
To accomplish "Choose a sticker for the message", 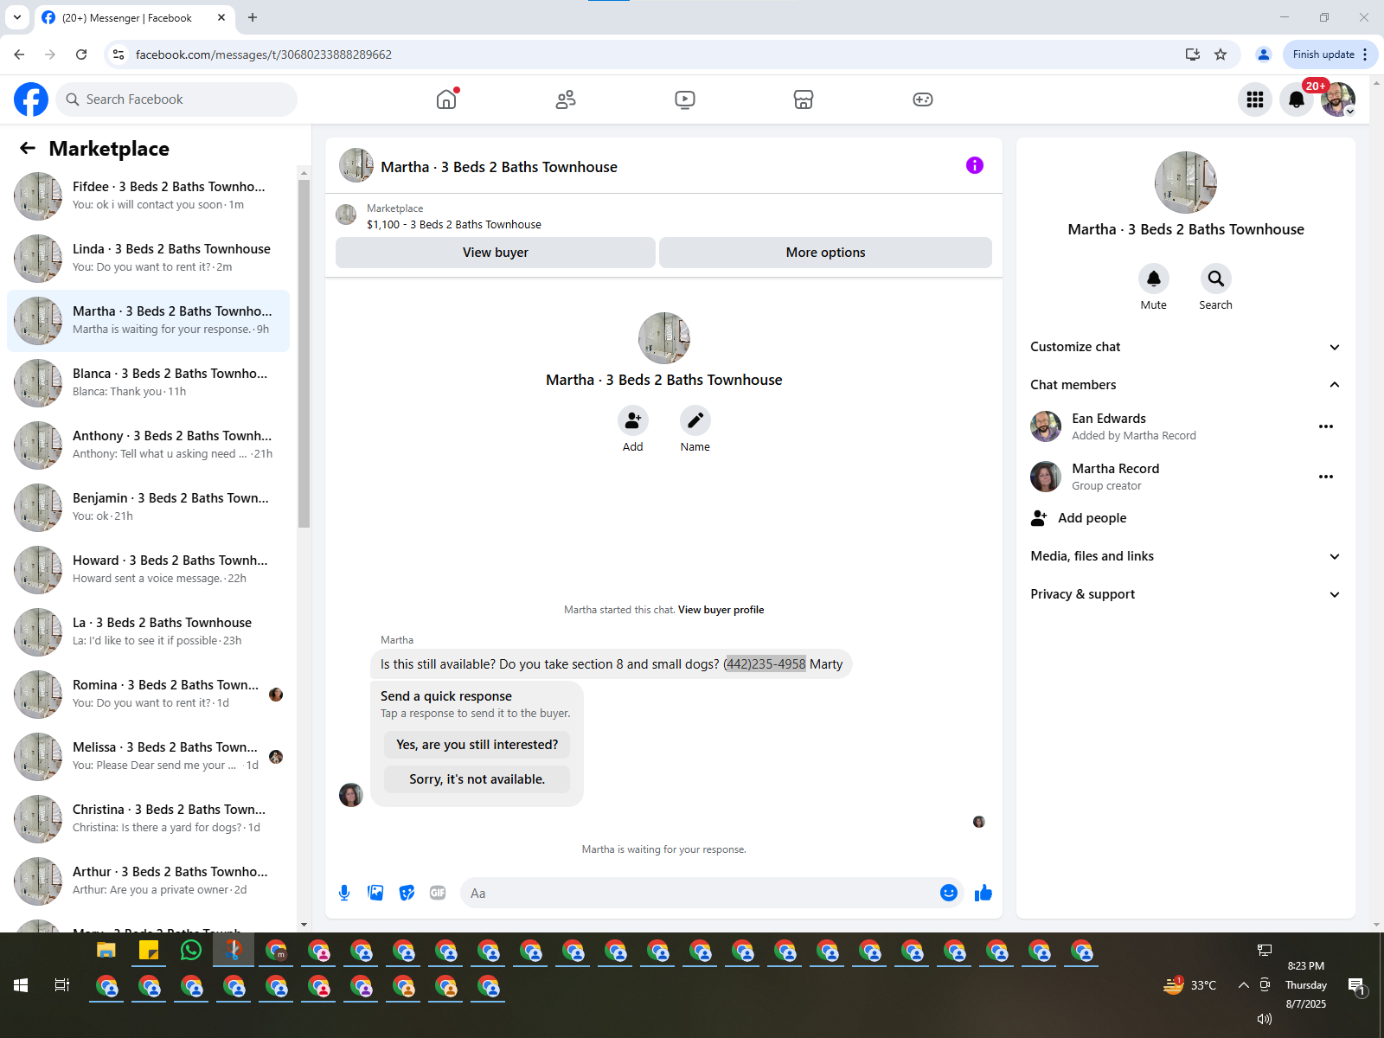I will 407,893.
